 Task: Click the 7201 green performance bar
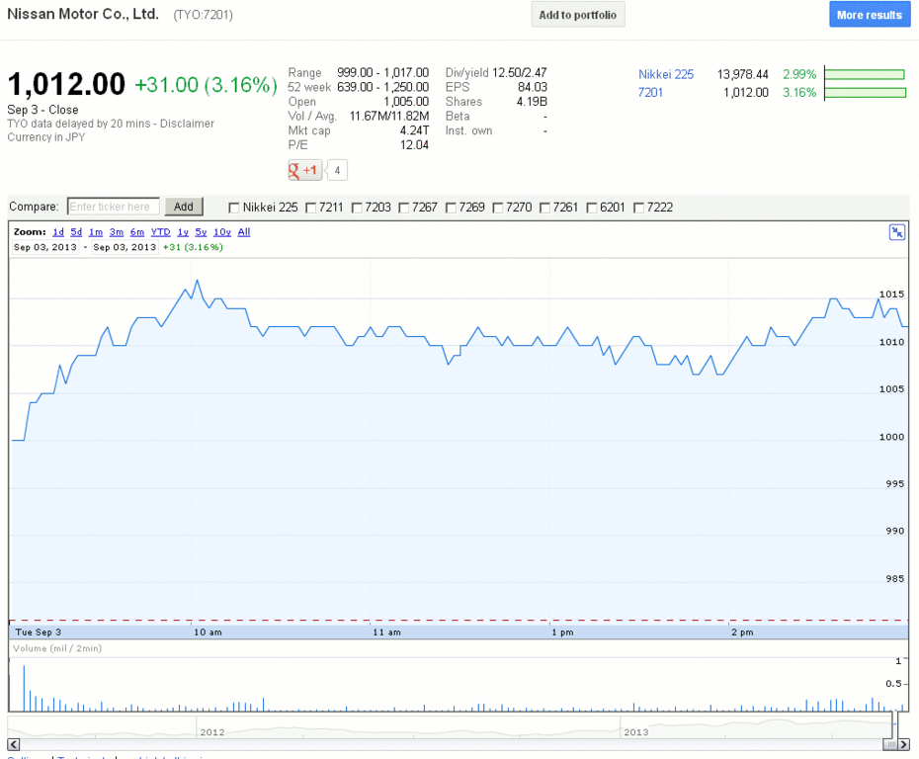(x=865, y=93)
